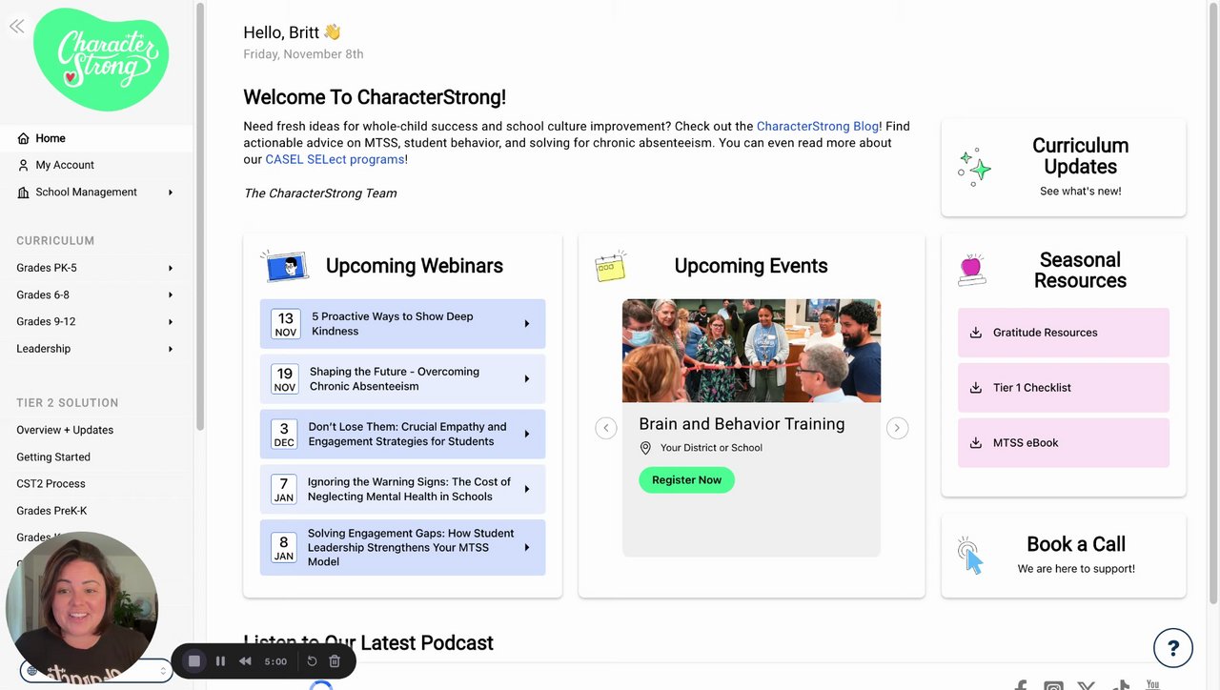Stop the screen recording
The width and height of the screenshot is (1220, 690).
click(x=194, y=661)
